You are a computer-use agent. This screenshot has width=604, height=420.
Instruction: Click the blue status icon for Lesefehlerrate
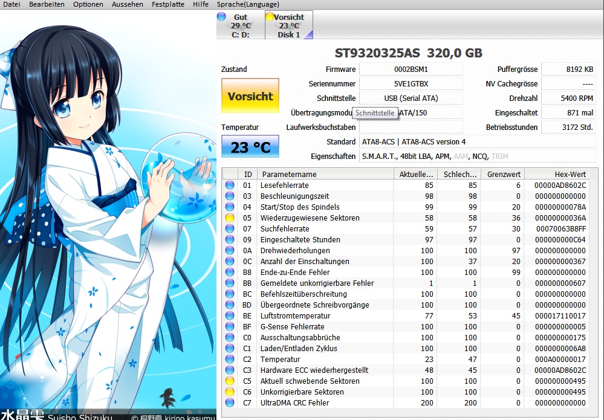coord(230,185)
